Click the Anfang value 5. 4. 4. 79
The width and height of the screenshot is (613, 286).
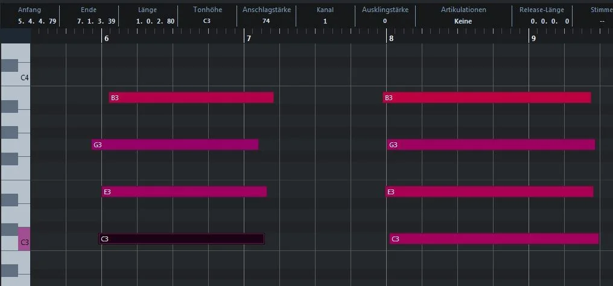[37, 22]
